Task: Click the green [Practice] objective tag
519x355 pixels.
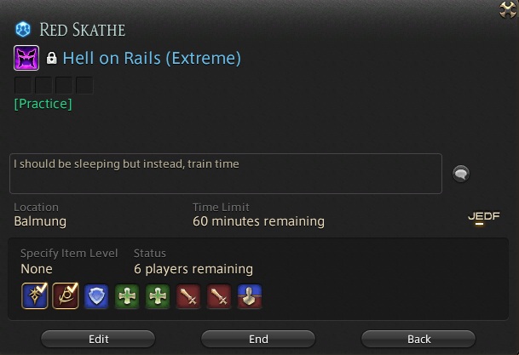Action: (43, 104)
